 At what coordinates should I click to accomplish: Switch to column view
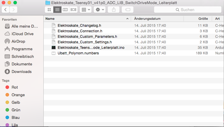tap(65, 10)
